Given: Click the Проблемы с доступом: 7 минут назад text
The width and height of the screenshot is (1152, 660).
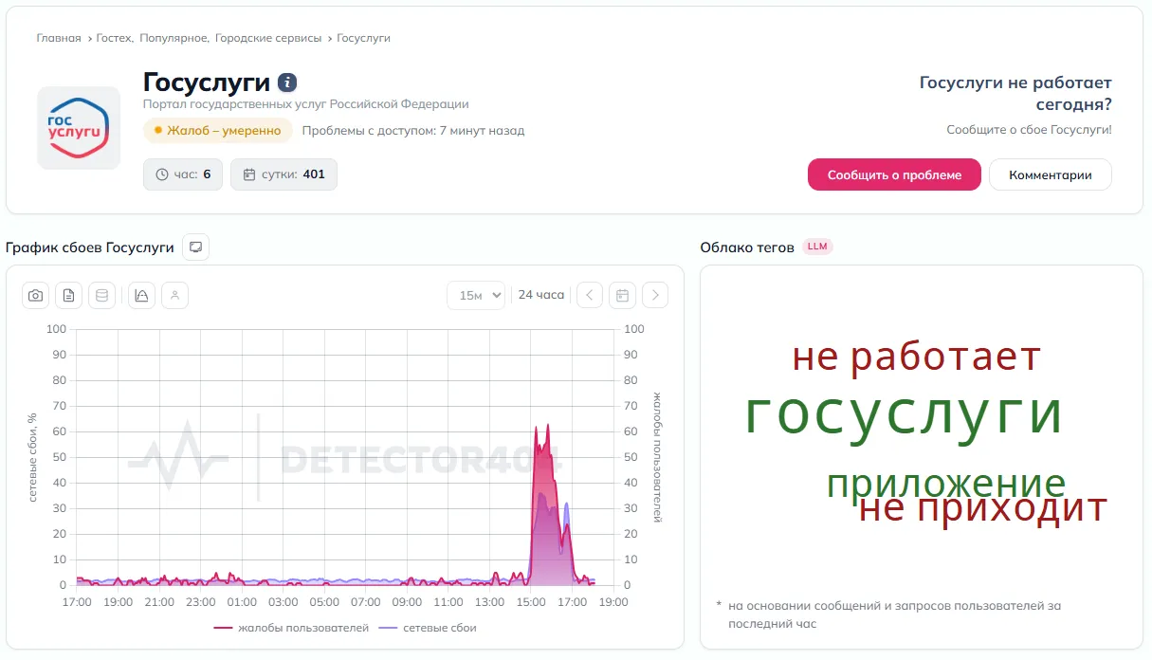Looking at the screenshot, I should click(x=413, y=131).
